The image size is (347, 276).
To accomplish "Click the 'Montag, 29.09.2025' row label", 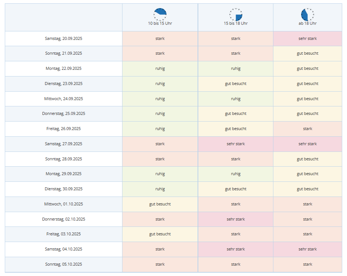I will pyautogui.click(x=64, y=174).
